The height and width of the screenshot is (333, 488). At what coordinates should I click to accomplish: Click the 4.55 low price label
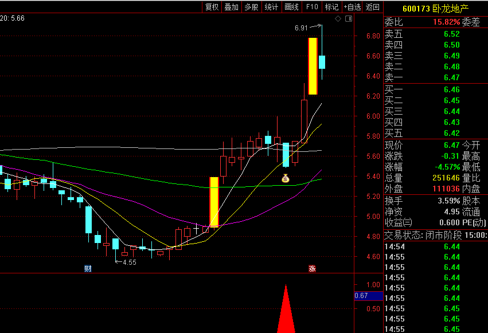click(130, 263)
